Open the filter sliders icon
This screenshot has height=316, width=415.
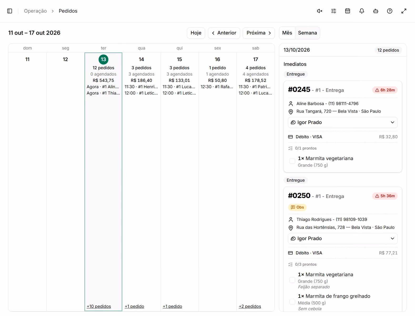point(333,11)
